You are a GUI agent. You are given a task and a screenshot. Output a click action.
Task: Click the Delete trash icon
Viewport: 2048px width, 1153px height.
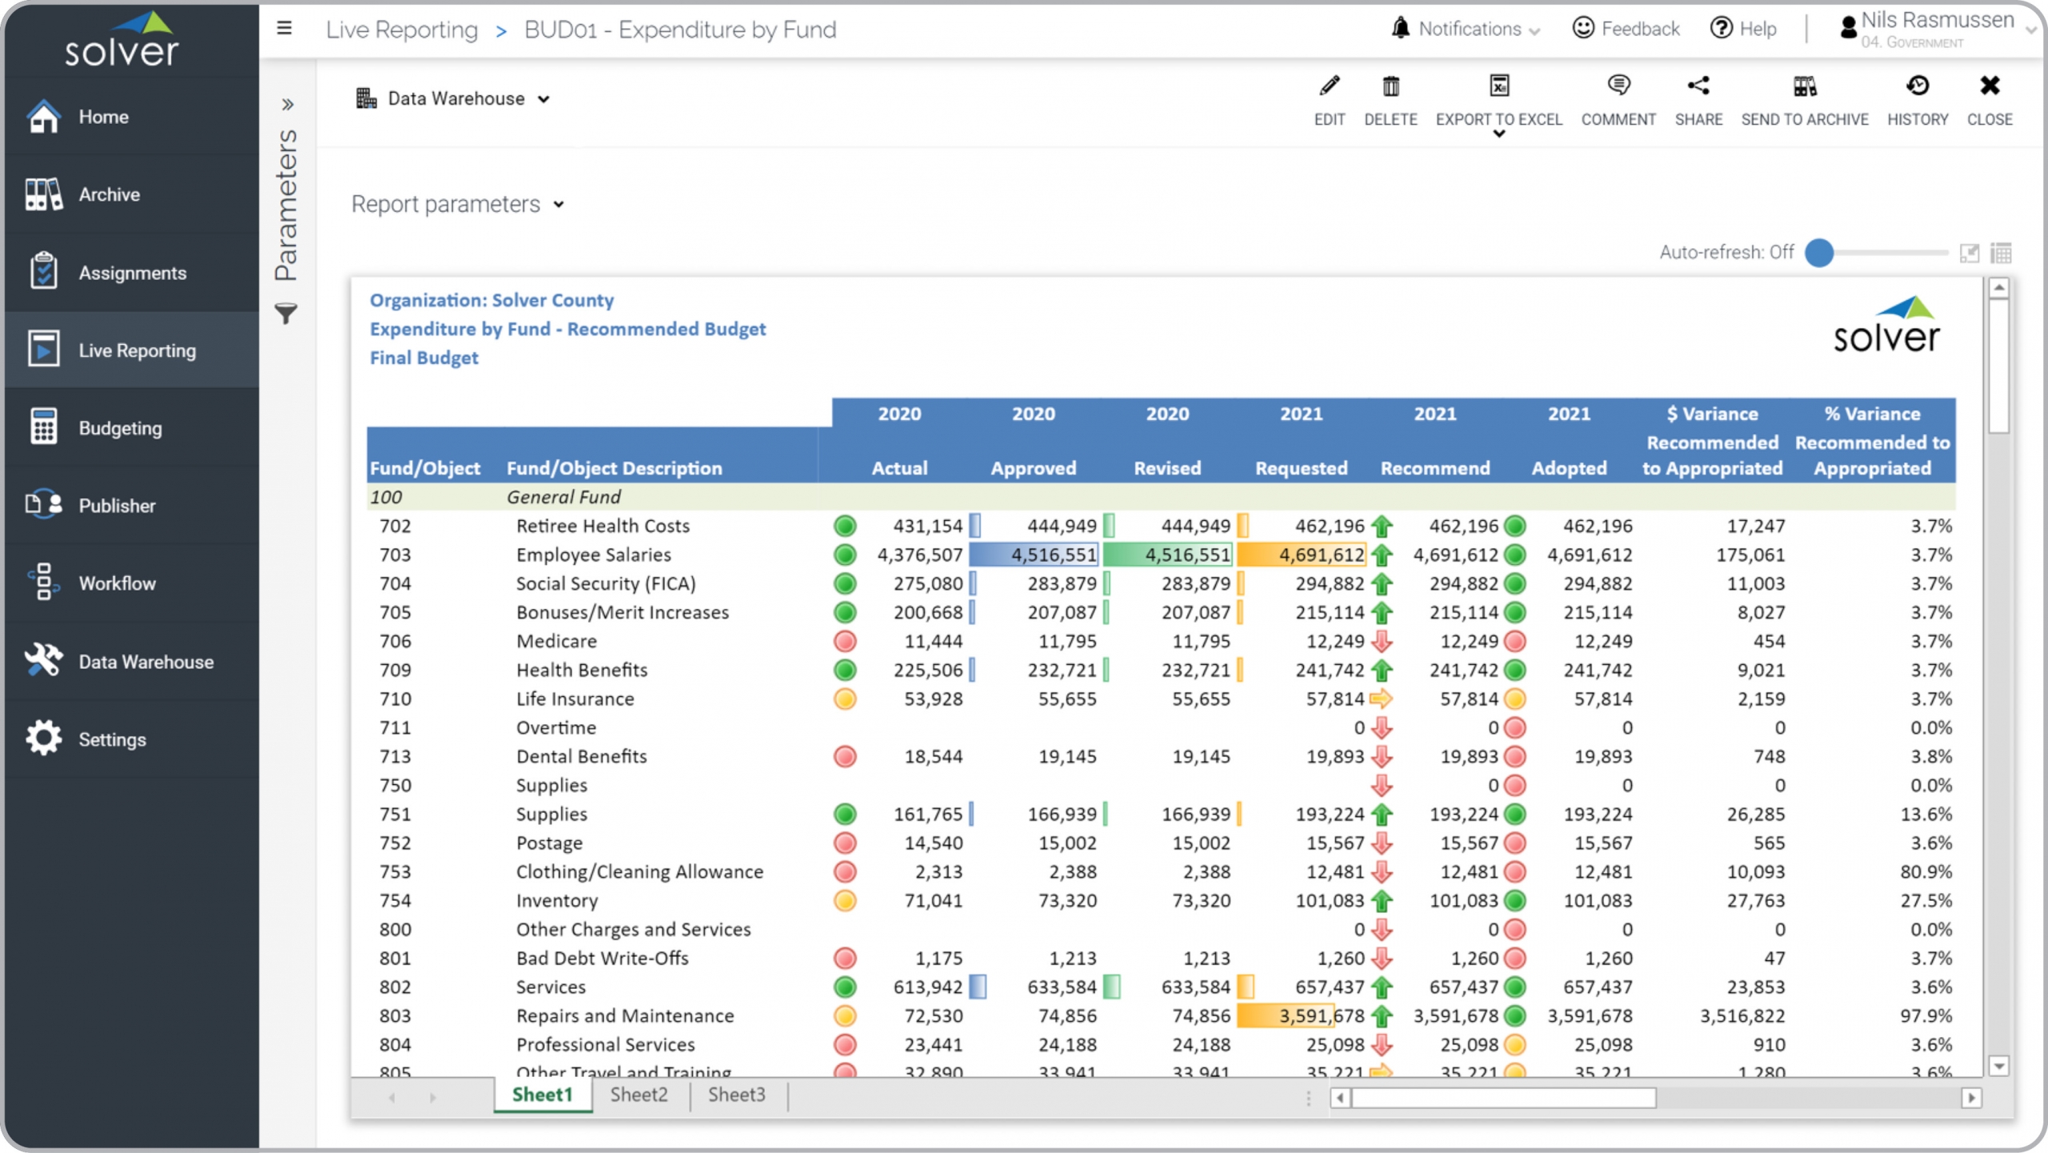(1390, 86)
